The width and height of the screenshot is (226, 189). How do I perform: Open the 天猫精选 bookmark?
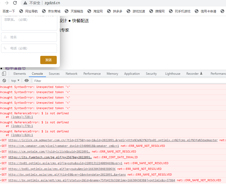click(x=74, y=11)
